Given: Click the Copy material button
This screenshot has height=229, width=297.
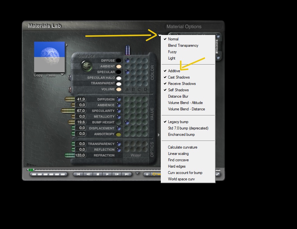Looking at the screenshot, I should (x=38, y=75).
